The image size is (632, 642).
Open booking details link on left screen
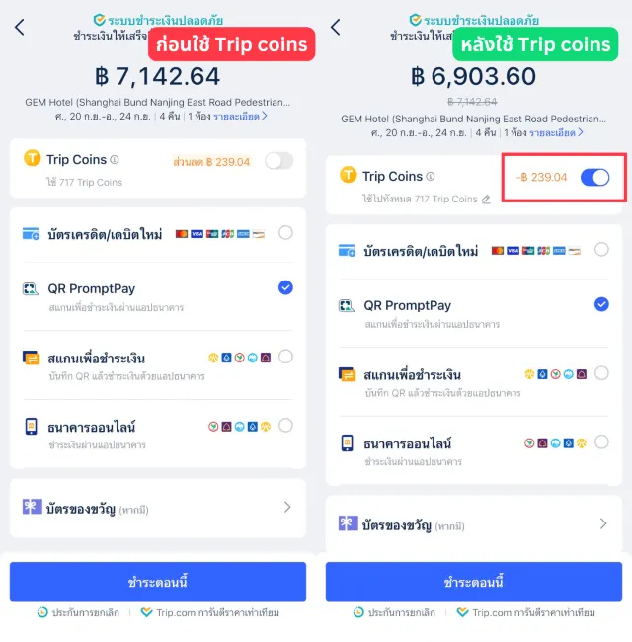click(240, 117)
